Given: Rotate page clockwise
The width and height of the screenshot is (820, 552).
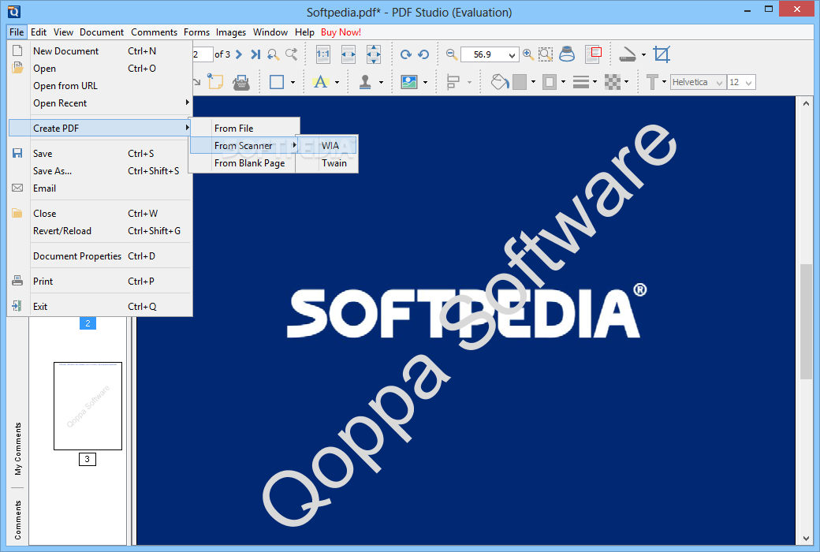Looking at the screenshot, I should (406, 54).
